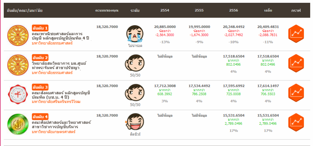Click the worried 50/50 face for rank 2
Viewport: 313px width, 146px height.
click(134, 63)
